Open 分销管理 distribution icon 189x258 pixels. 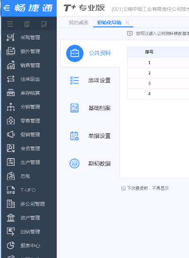click(11, 106)
